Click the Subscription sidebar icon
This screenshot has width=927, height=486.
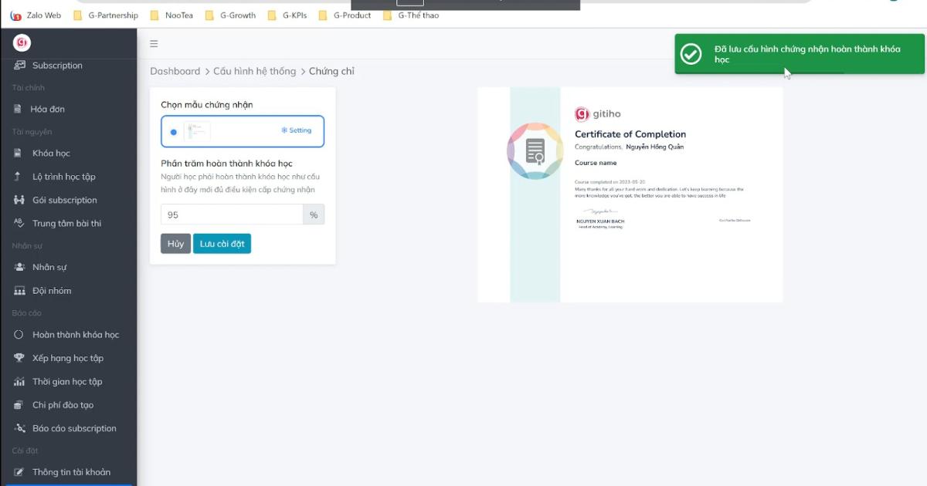click(19, 66)
